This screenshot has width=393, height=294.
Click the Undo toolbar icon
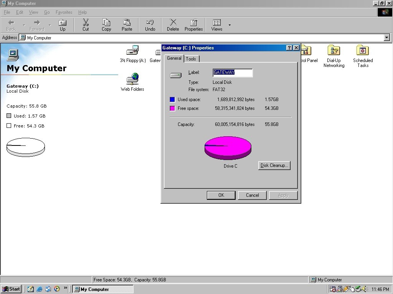click(x=150, y=25)
